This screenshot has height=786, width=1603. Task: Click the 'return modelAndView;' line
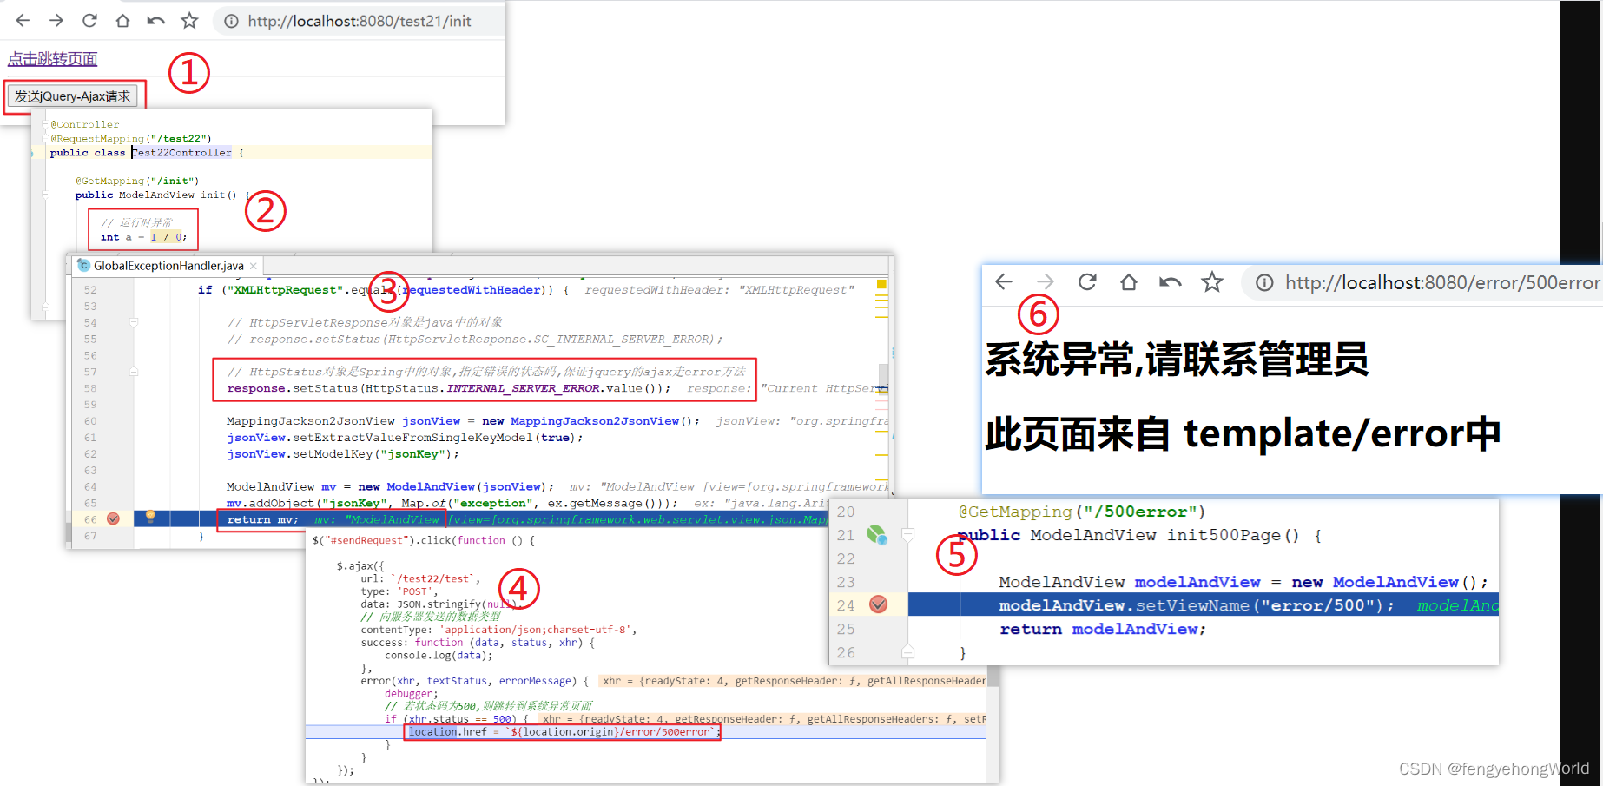coord(1103,629)
